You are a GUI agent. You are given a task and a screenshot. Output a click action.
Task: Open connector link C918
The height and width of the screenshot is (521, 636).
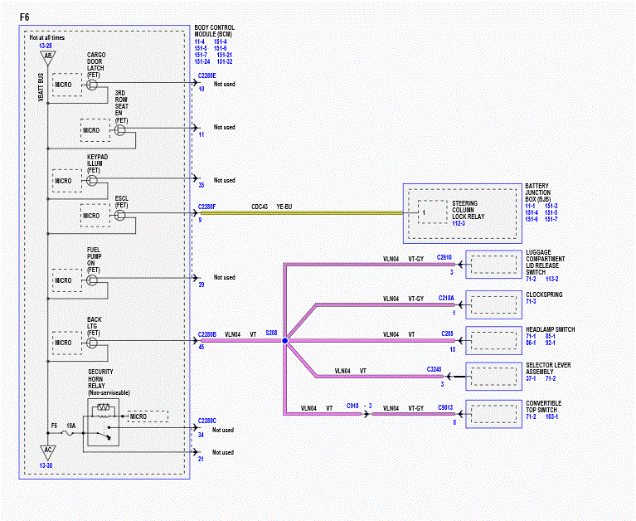(x=352, y=406)
